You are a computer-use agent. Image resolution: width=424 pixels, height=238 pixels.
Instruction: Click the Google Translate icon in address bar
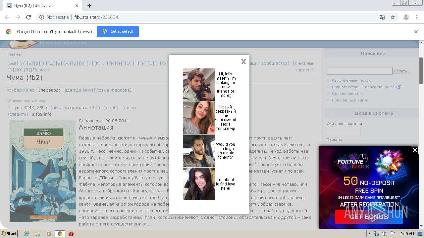[x=382, y=17]
